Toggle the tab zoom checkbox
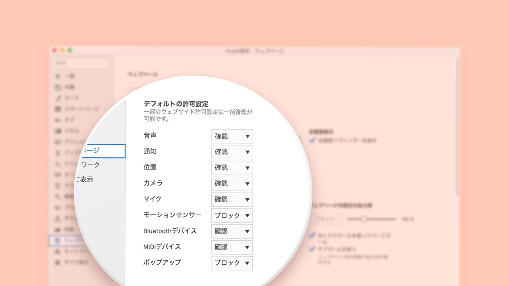 (x=313, y=249)
